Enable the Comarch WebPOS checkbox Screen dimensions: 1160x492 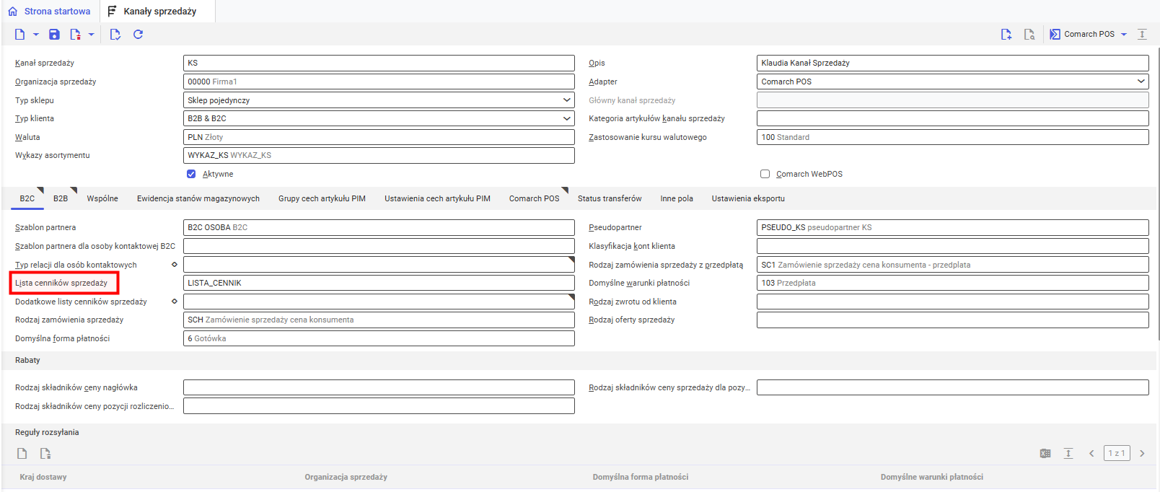765,174
